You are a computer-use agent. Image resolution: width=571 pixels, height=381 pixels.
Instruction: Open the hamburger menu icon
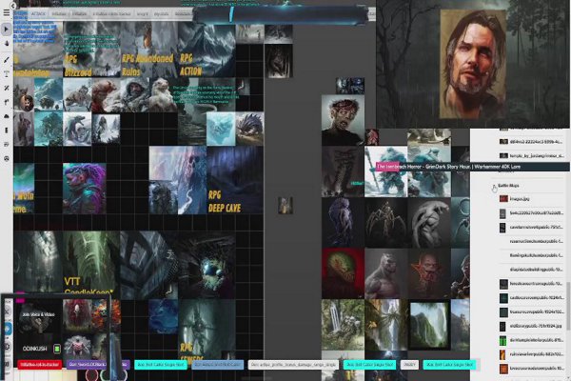[7, 12]
